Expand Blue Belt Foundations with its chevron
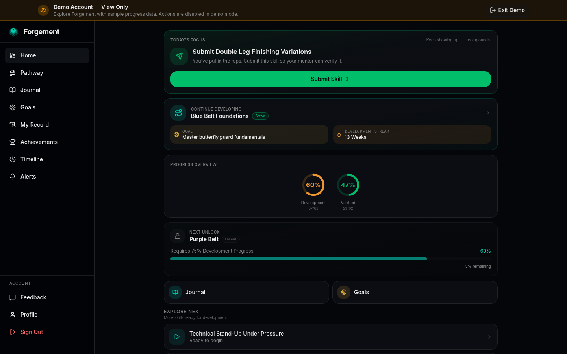The image size is (567, 354). coord(488,113)
